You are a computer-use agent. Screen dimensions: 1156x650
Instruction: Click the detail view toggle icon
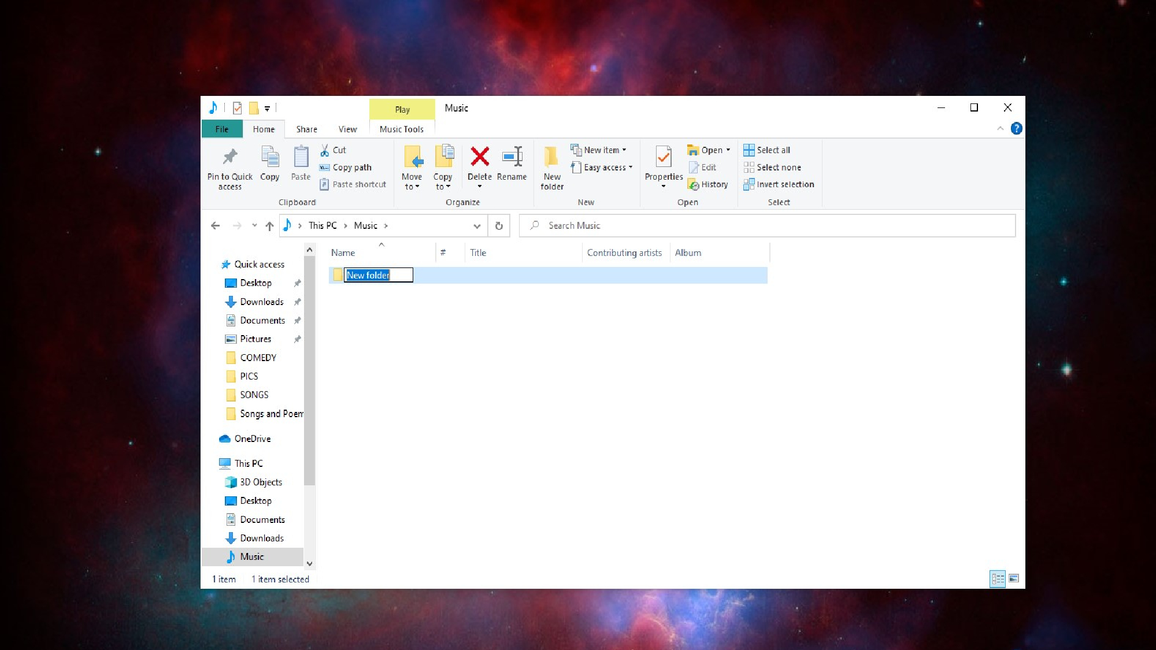point(997,578)
